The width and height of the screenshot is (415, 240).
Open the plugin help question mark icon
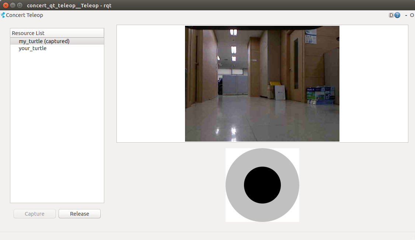coord(397,15)
